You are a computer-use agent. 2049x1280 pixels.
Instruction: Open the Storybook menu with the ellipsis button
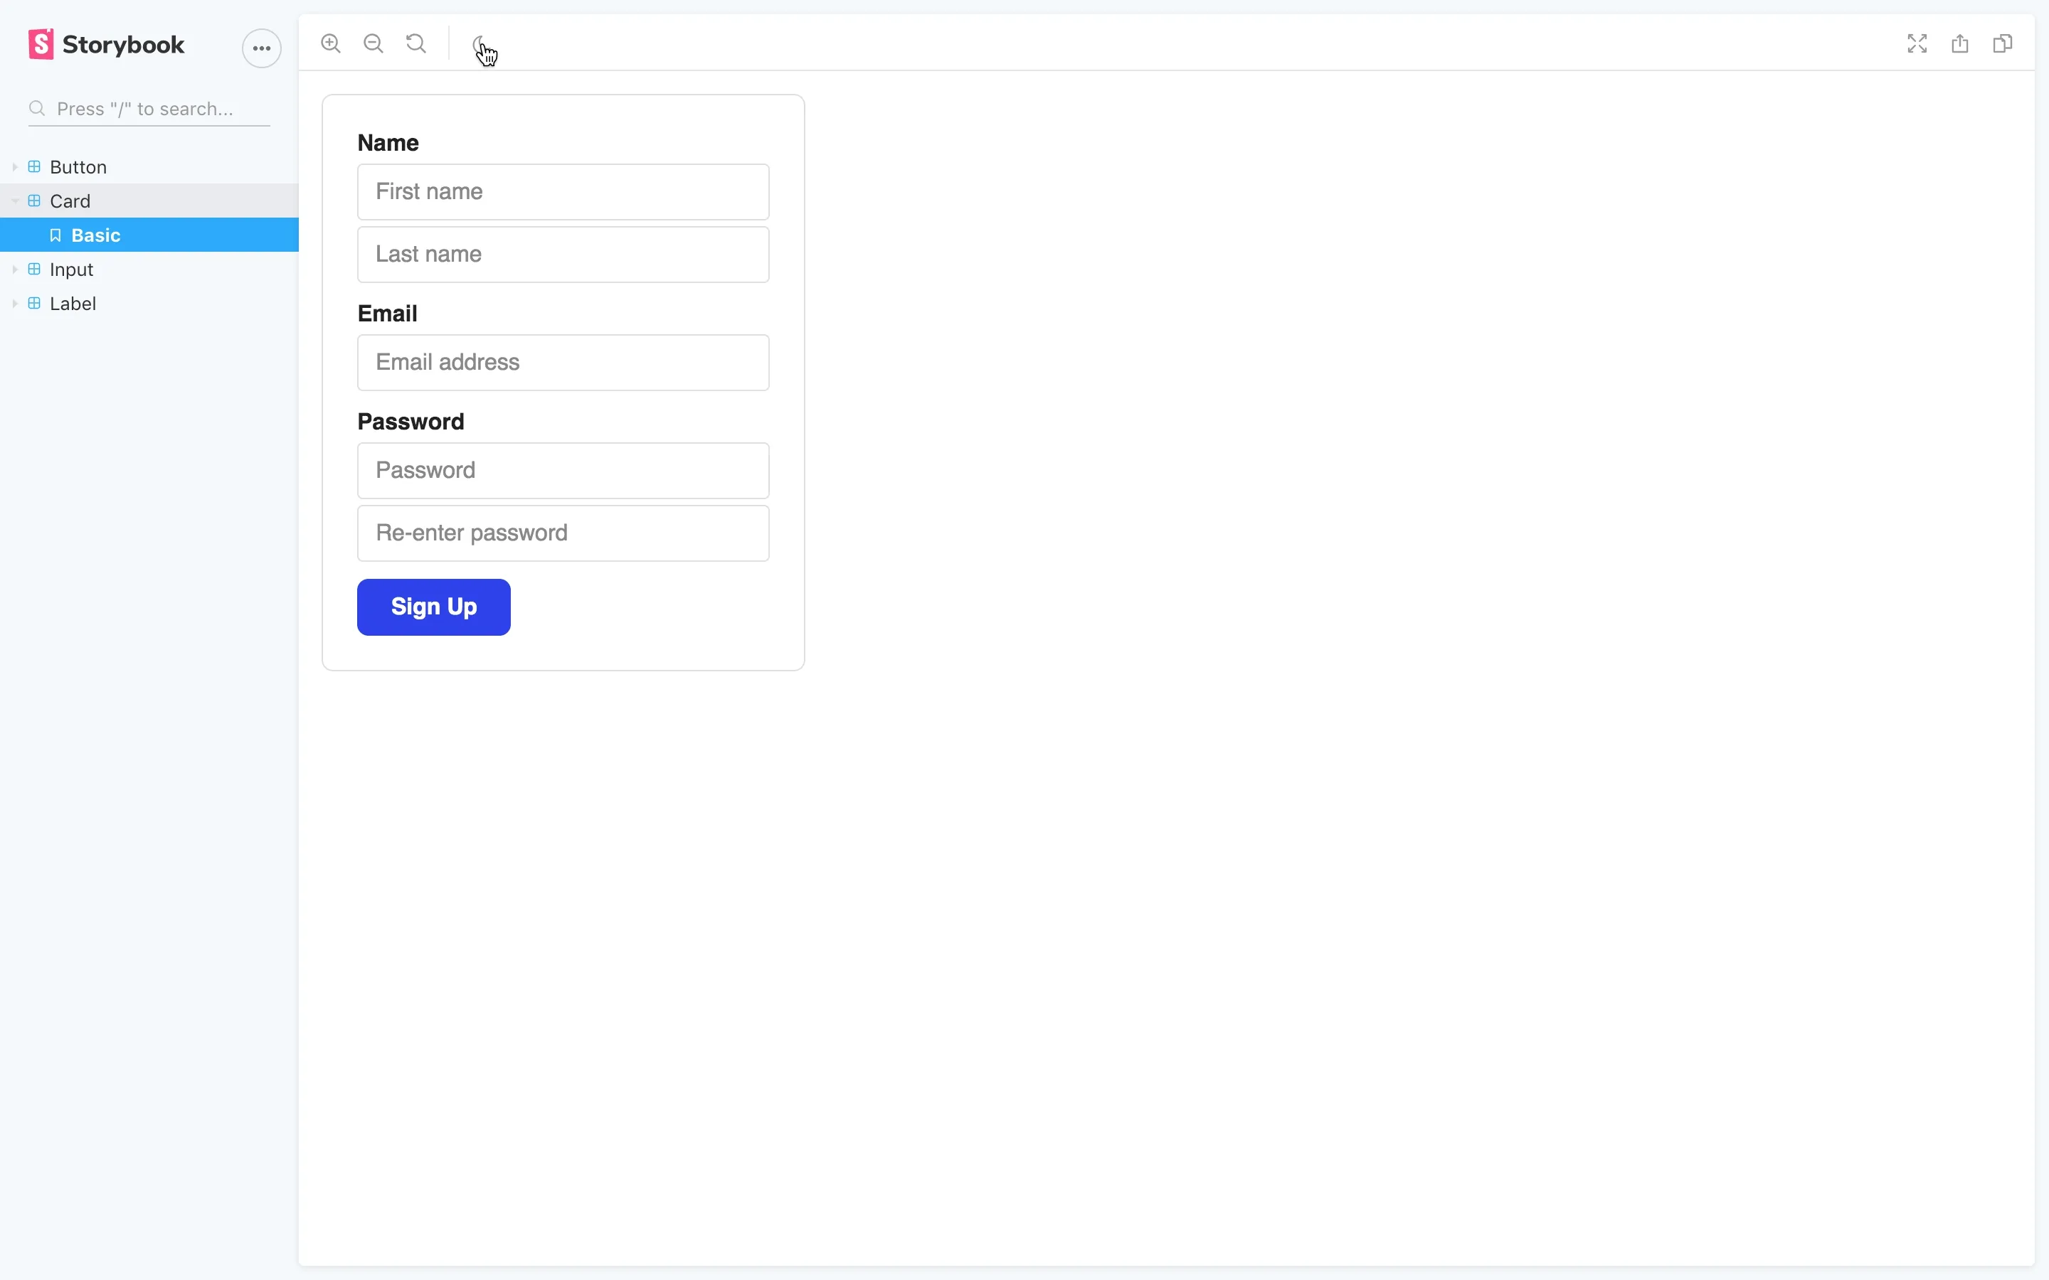pyautogui.click(x=261, y=48)
